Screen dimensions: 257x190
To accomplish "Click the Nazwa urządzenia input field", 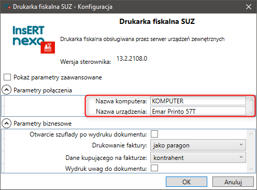I will [198, 111].
